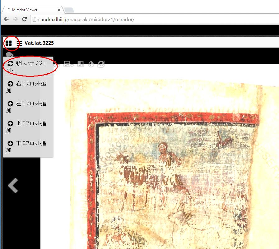279x249 pixels.
Task: Click the annotations speech bubble icon
Action: click(9, 54)
